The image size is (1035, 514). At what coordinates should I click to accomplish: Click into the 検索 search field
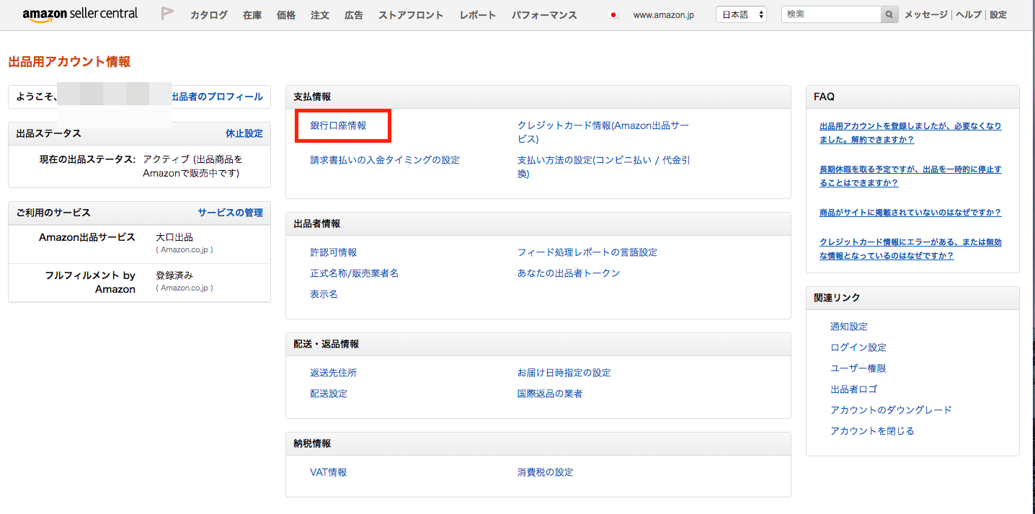(x=831, y=14)
